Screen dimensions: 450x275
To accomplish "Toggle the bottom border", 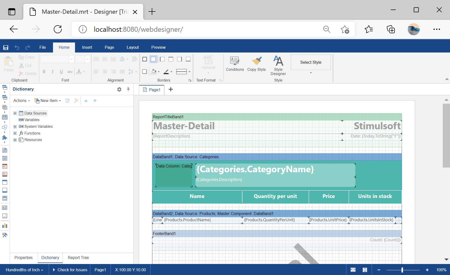I will (x=188, y=59).
